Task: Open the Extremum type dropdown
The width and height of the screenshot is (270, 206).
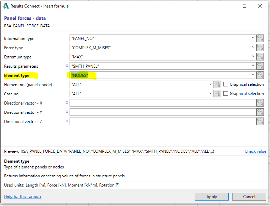Action: point(253,56)
